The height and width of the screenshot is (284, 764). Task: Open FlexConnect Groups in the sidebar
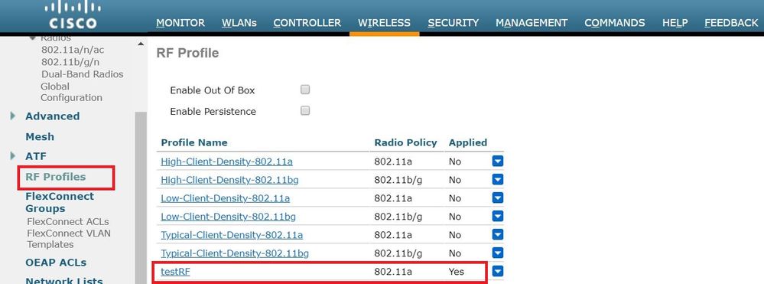60,202
